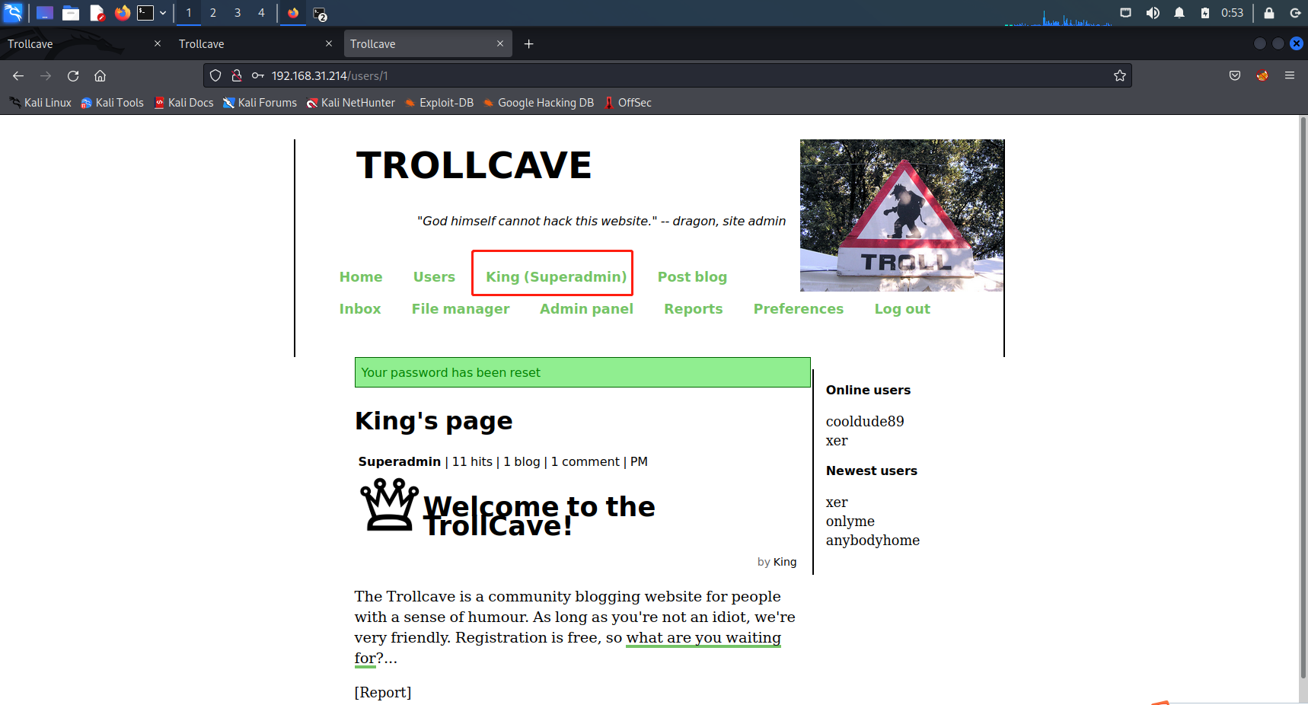Close the third active Trollcave tab
This screenshot has width=1308, height=705.
500,44
